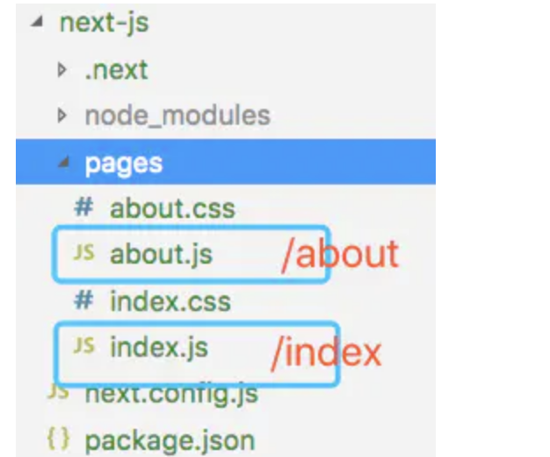The image size is (550, 457).
Task: Collapse the next-js root folder arrow
Action: pyautogui.click(x=37, y=23)
